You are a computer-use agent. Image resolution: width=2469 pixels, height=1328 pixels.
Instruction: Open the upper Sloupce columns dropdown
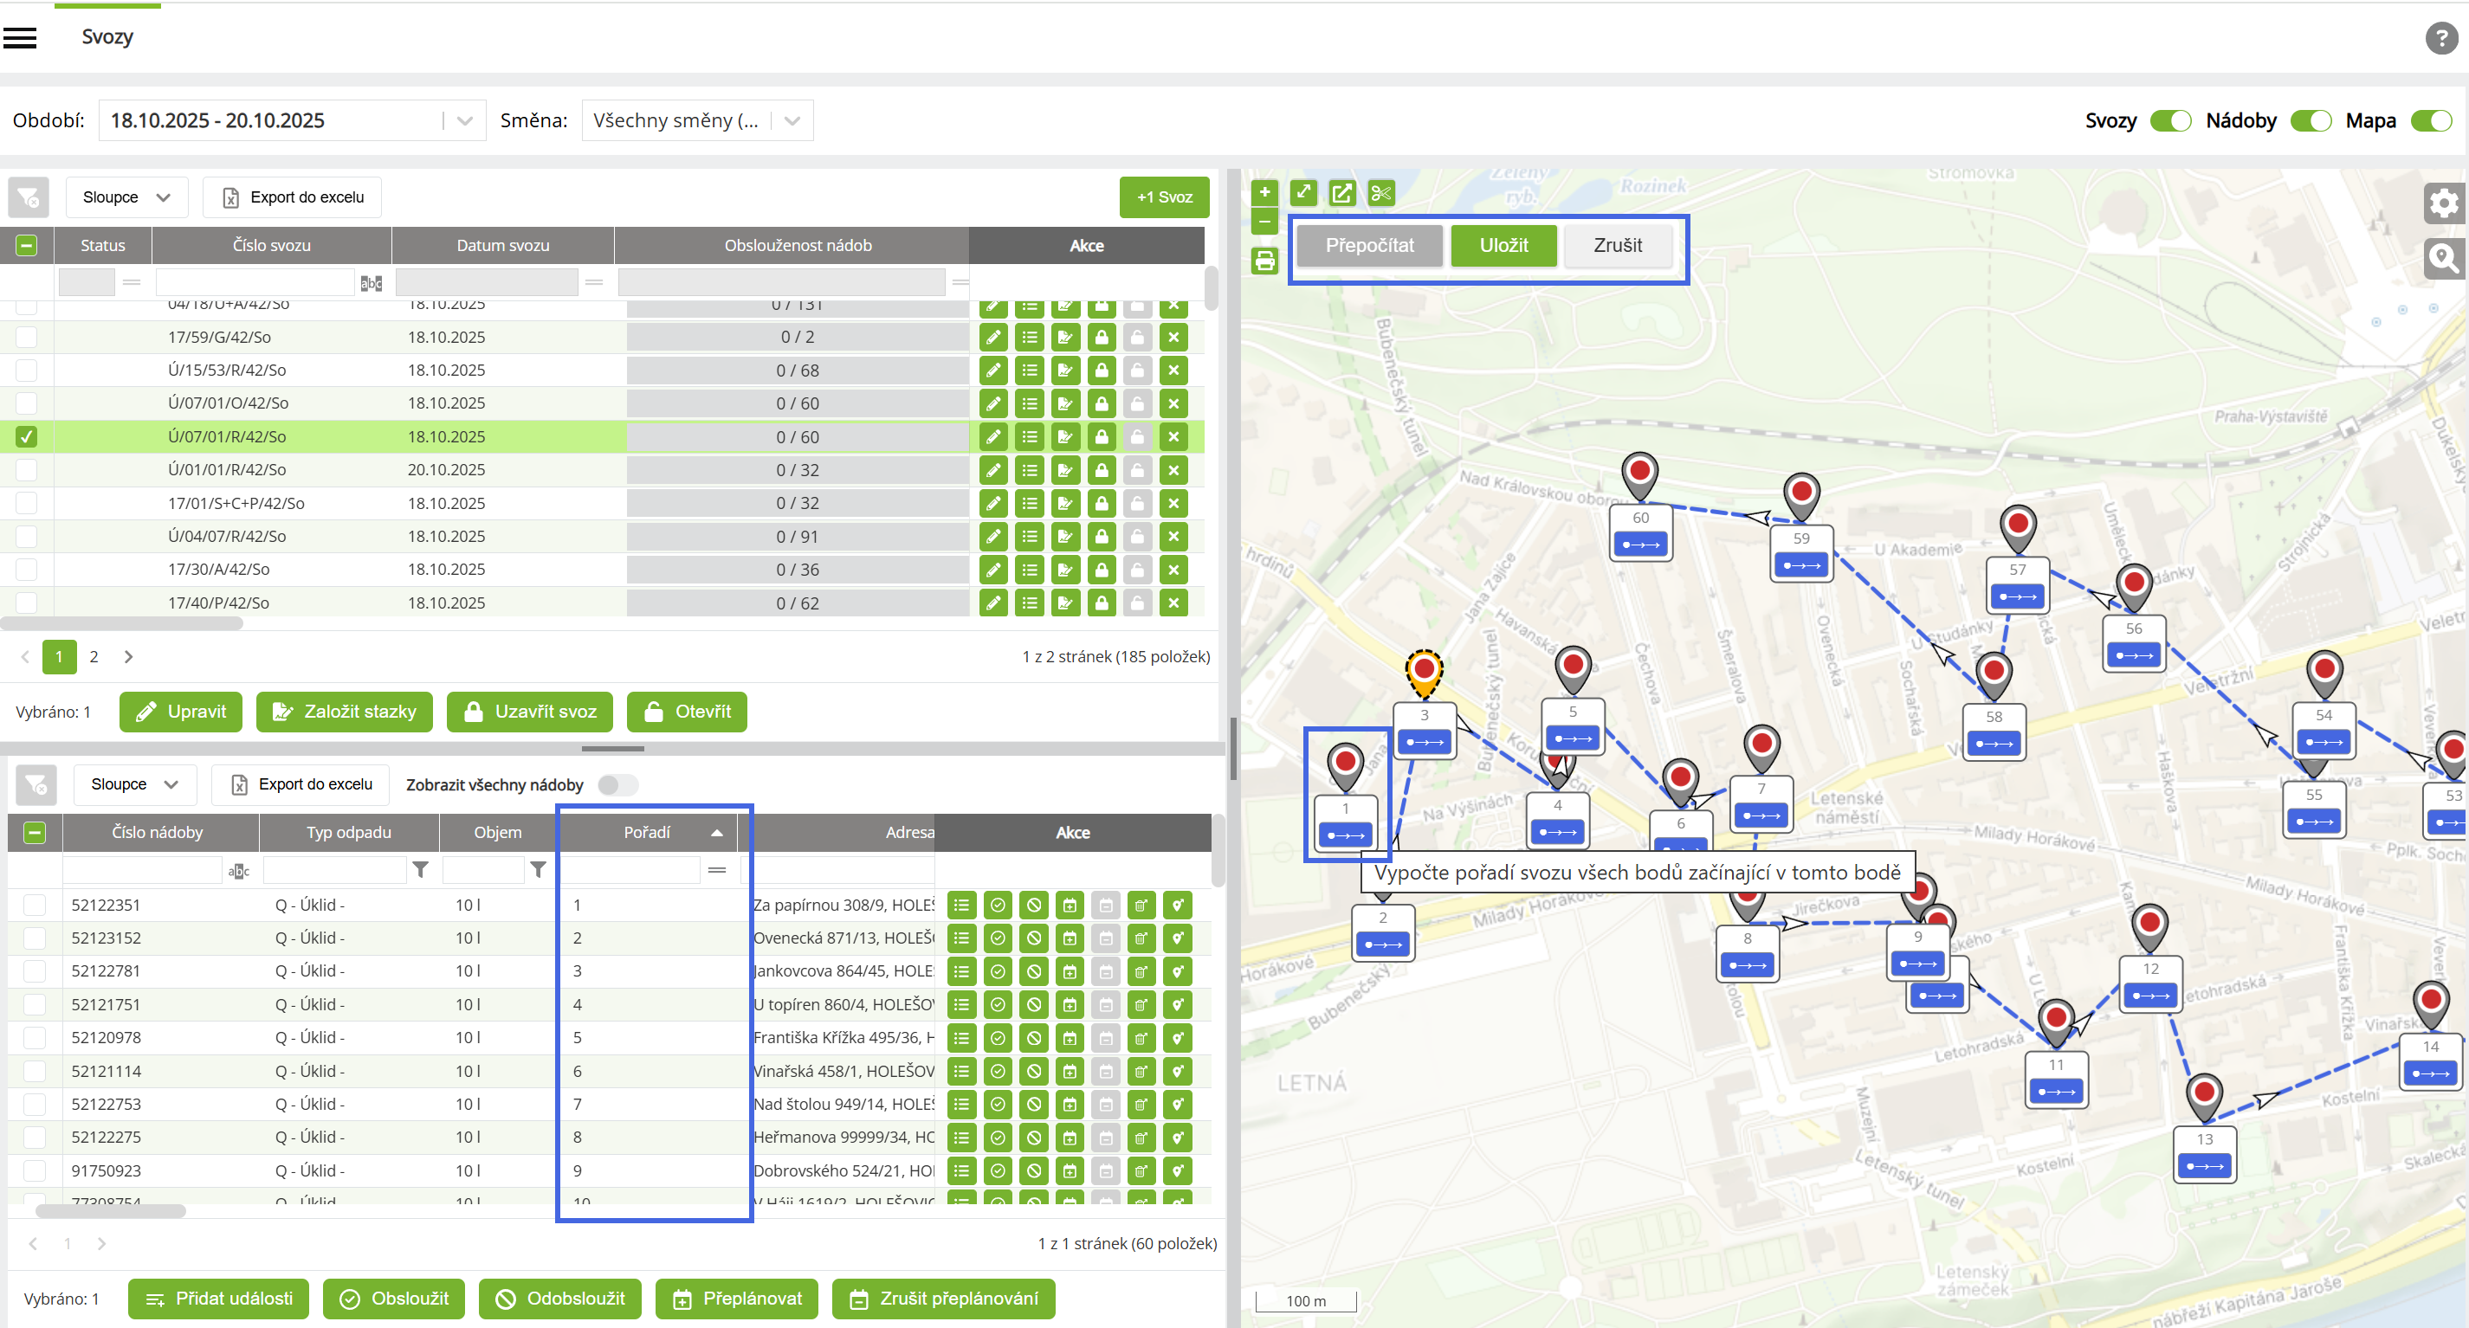(x=126, y=197)
